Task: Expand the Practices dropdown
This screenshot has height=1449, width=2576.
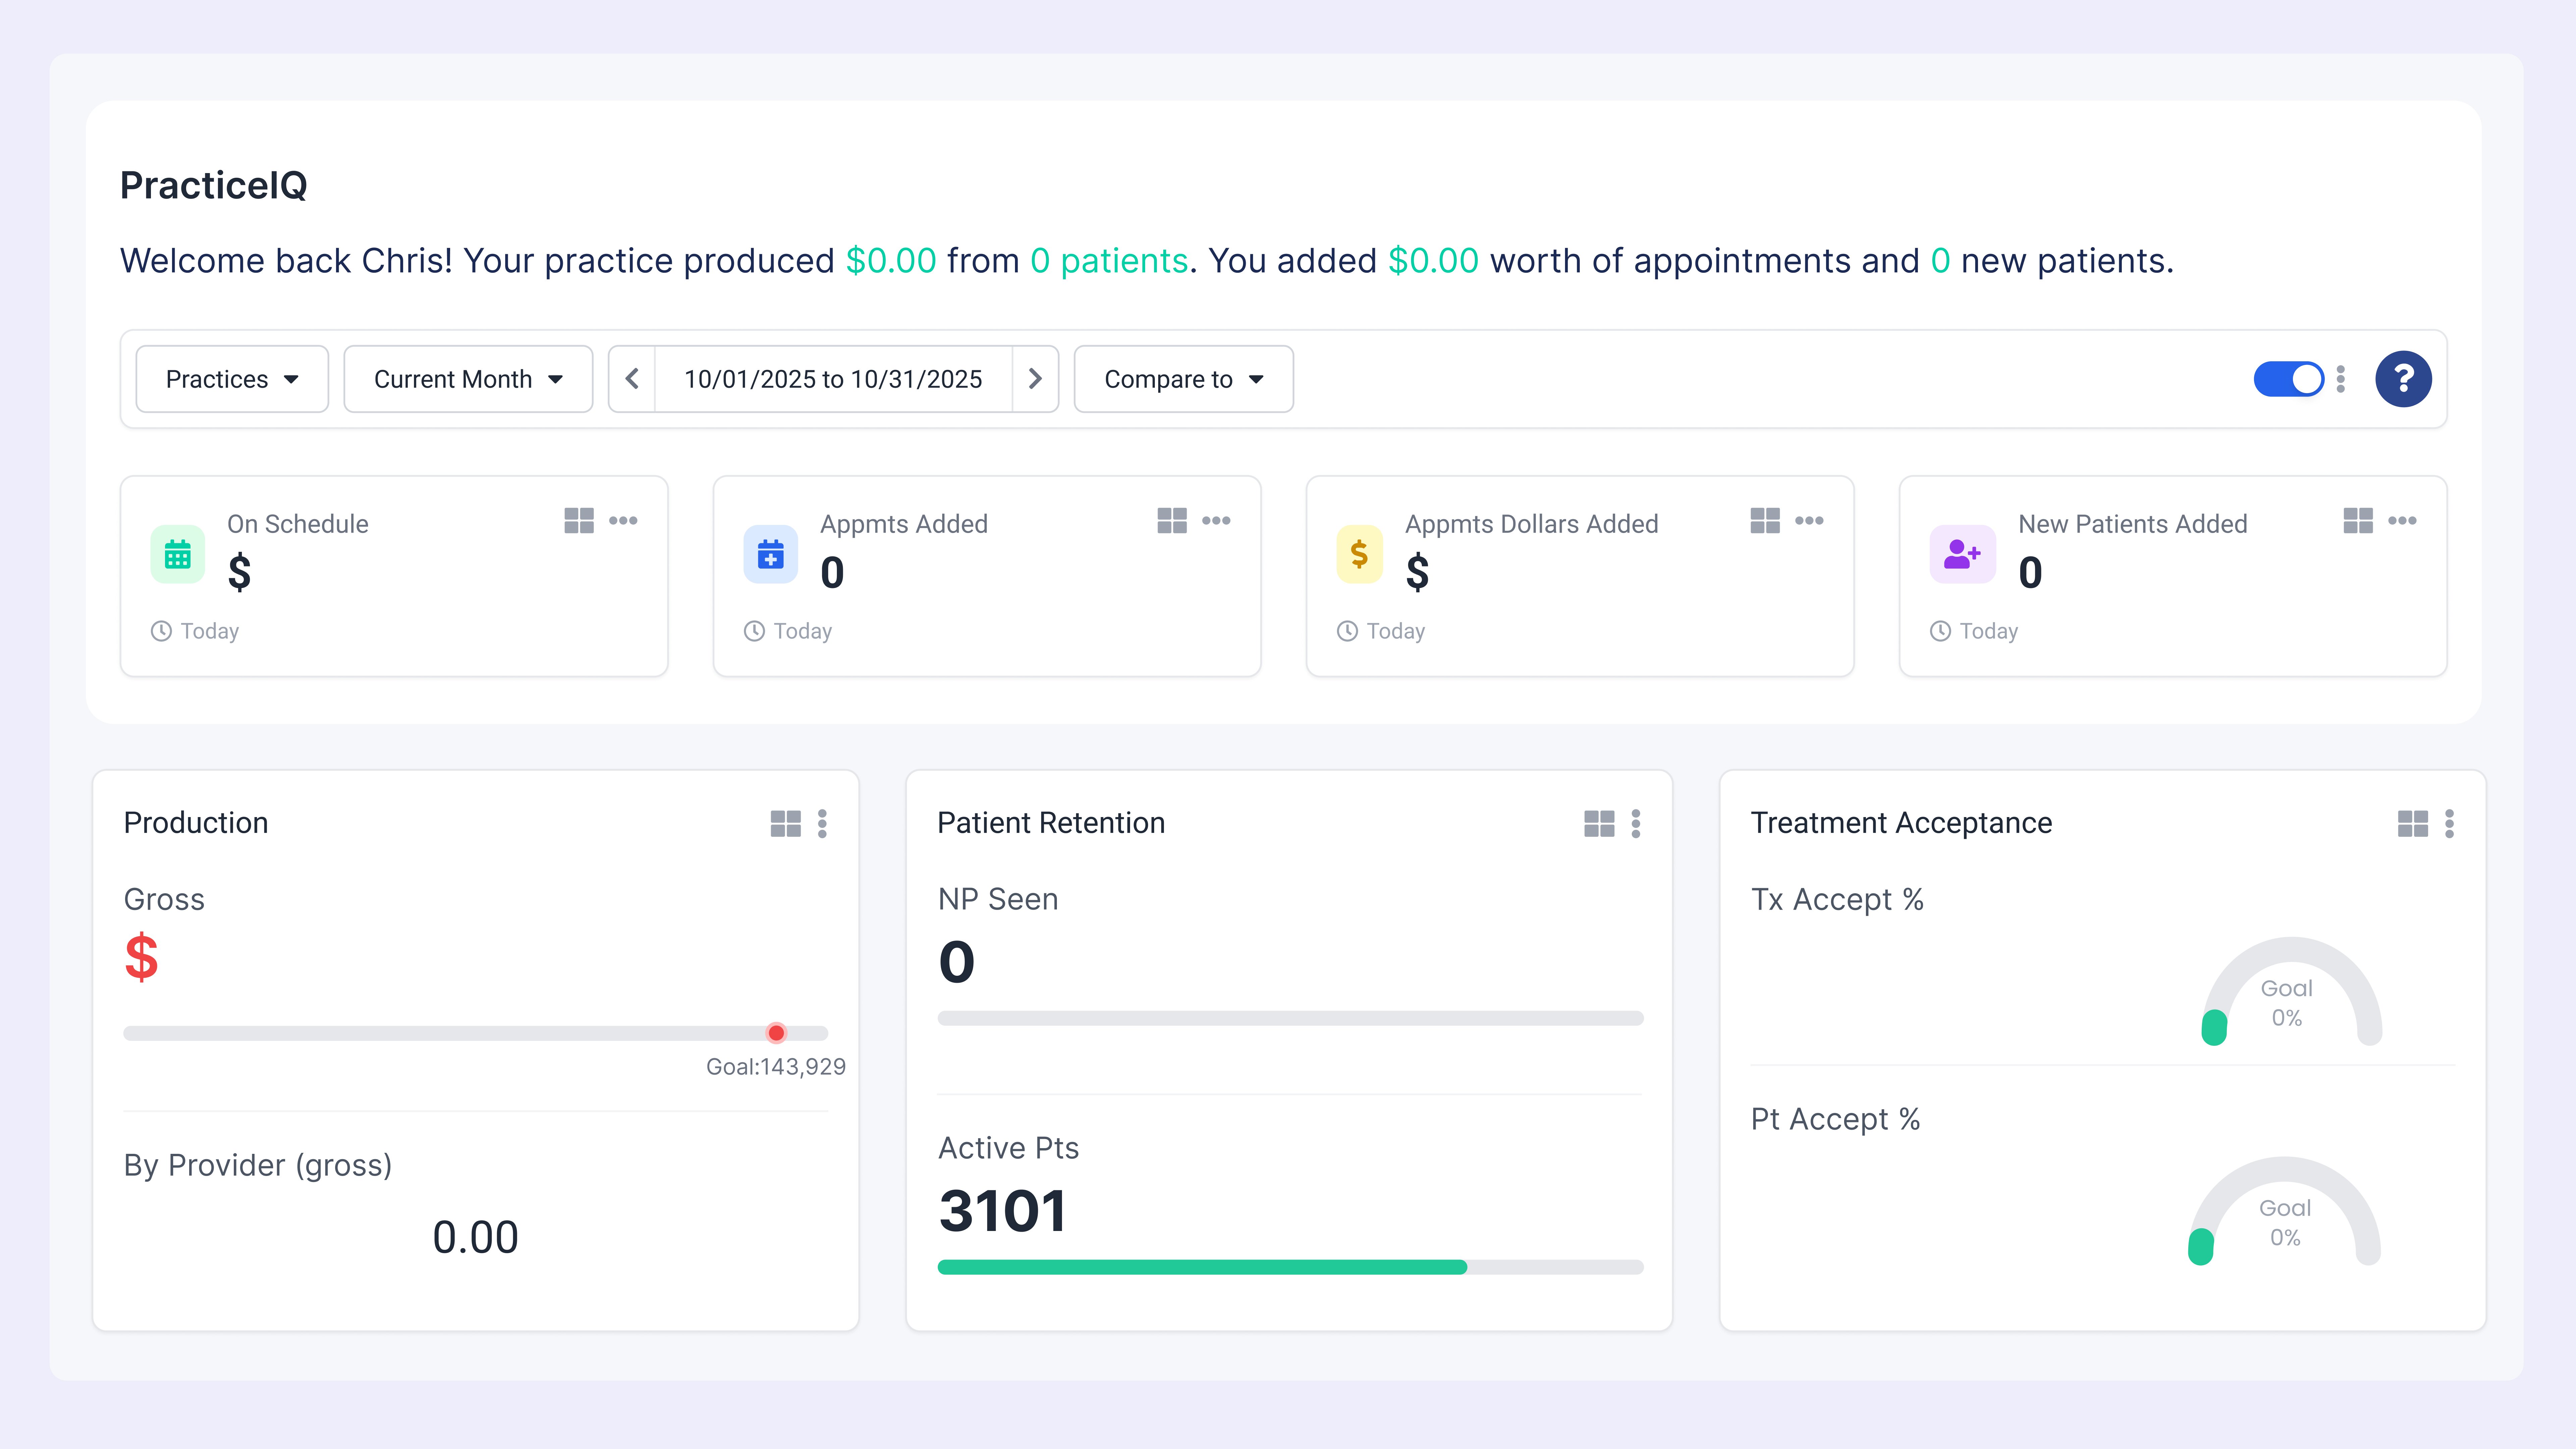Action: click(232, 379)
